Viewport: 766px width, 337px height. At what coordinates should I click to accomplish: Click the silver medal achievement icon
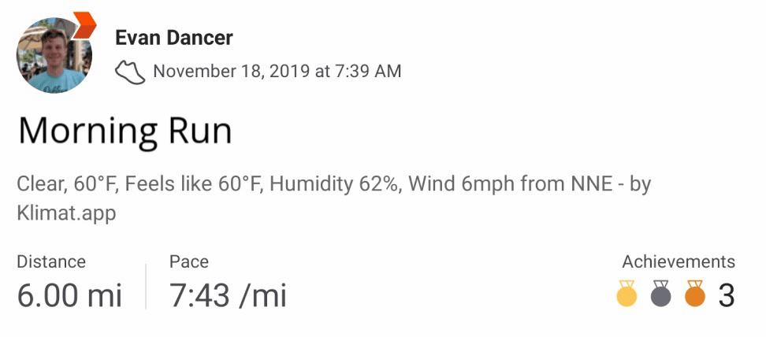pos(661,294)
